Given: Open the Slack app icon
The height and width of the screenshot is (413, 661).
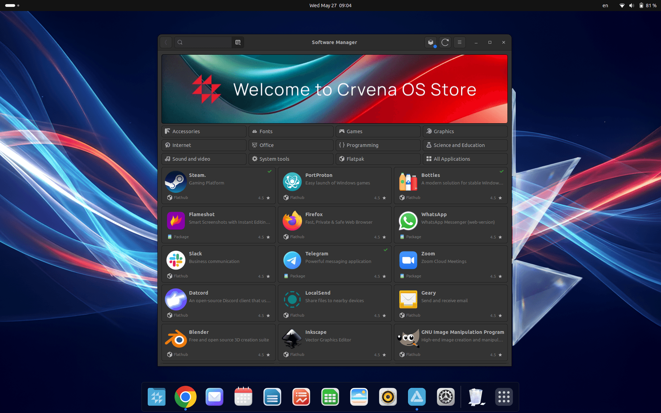Looking at the screenshot, I should point(176,260).
